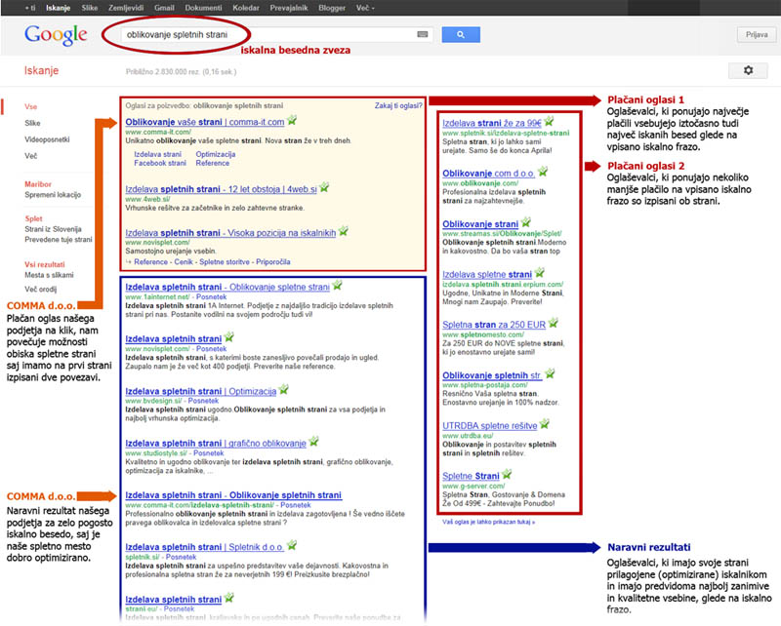Click Spletne storitve link under novisplet ad
781x626 pixels.
click(x=225, y=261)
